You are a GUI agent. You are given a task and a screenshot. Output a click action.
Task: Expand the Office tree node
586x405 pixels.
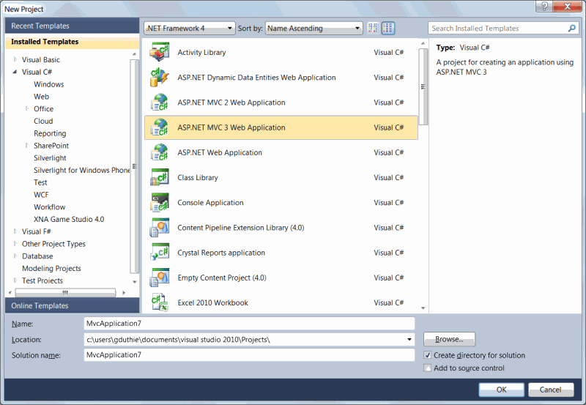[27, 108]
